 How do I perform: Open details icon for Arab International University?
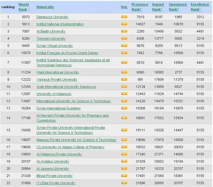[124, 87]
